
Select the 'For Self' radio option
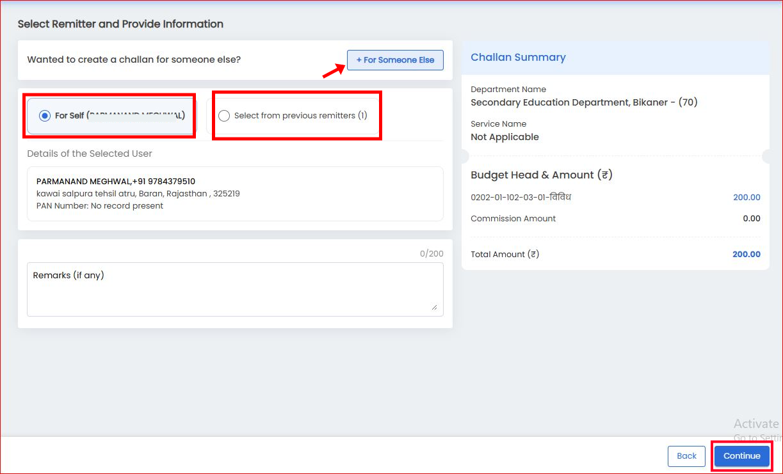(45, 116)
